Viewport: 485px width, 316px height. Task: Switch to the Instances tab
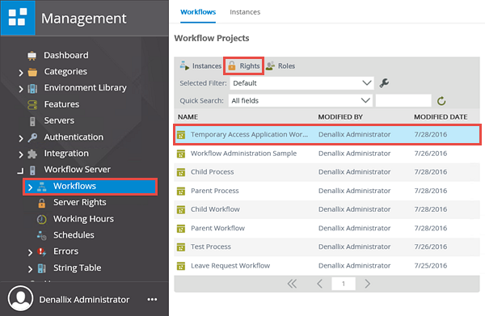coord(245,12)
